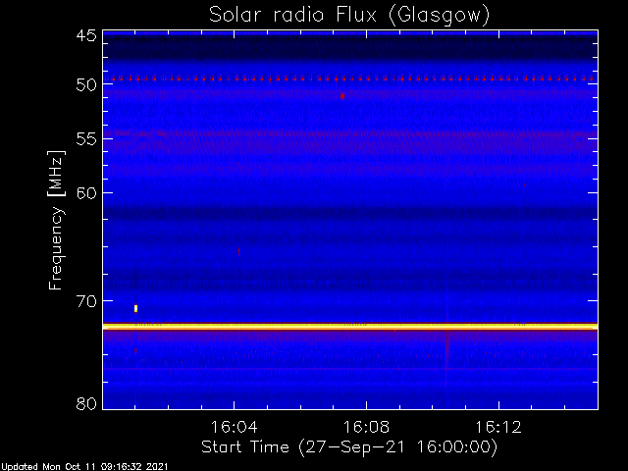Click the "Start Time (27-Sep-21 16:00:00)" label
The width and height of the screenshot is (628, 471).
coord(349,447)
